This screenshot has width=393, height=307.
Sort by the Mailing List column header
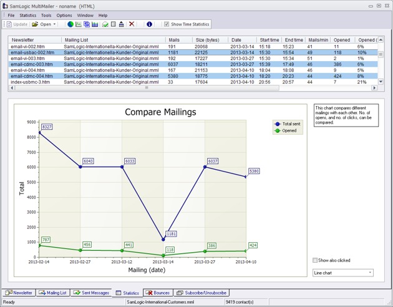click(114, 40)
